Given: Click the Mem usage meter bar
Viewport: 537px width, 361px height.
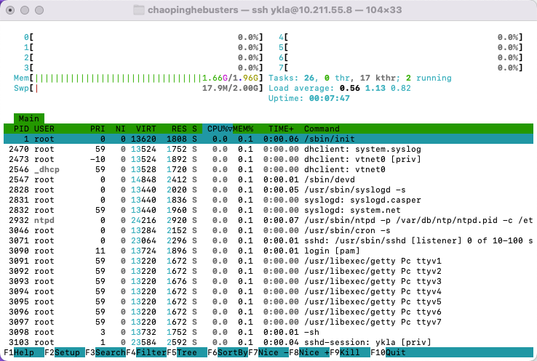Looking at the screenshot, I should point(138,78).
